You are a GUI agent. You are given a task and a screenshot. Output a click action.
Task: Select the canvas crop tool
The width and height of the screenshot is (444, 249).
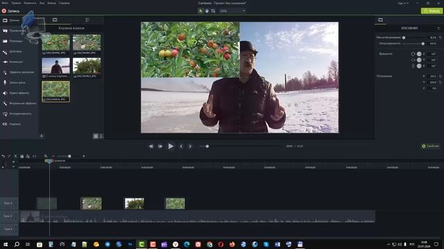[213, 11]
